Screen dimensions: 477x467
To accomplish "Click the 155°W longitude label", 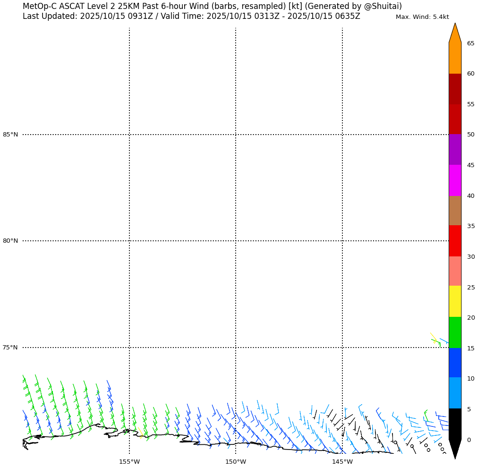I will (129, 461).
